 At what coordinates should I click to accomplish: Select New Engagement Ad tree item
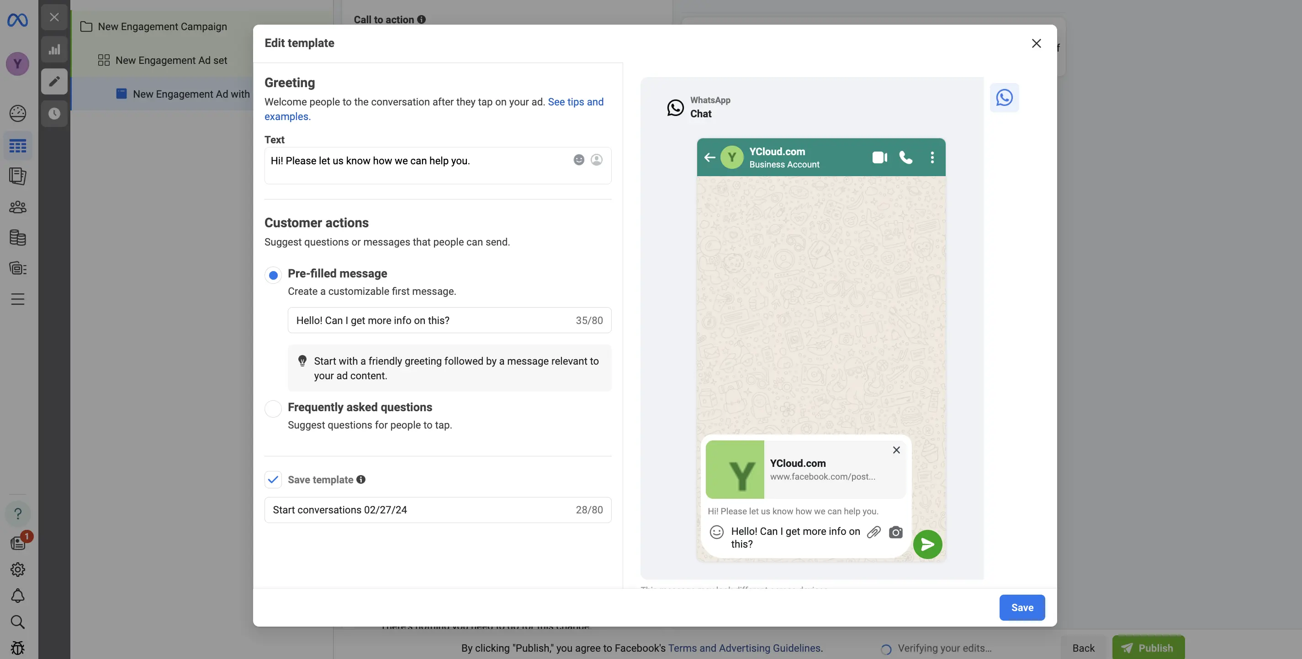click(182, 94)
